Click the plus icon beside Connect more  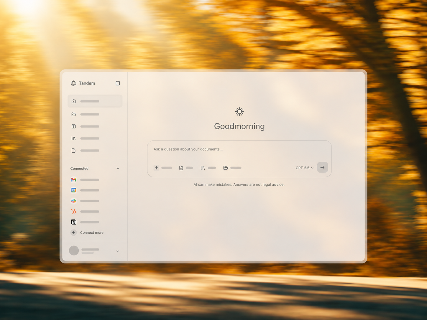coord(74,232)
